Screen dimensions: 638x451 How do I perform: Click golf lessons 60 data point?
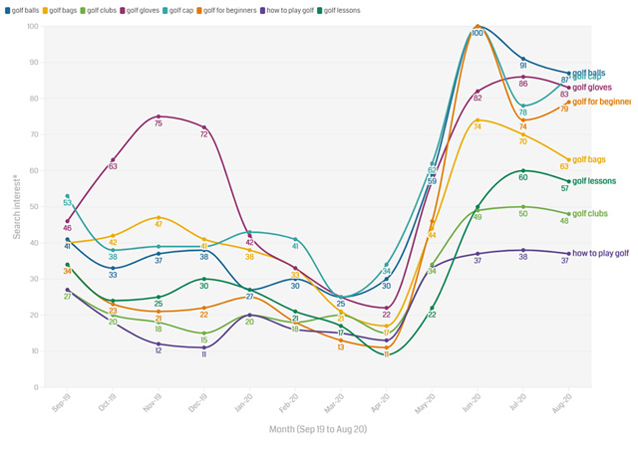point(523,170)
